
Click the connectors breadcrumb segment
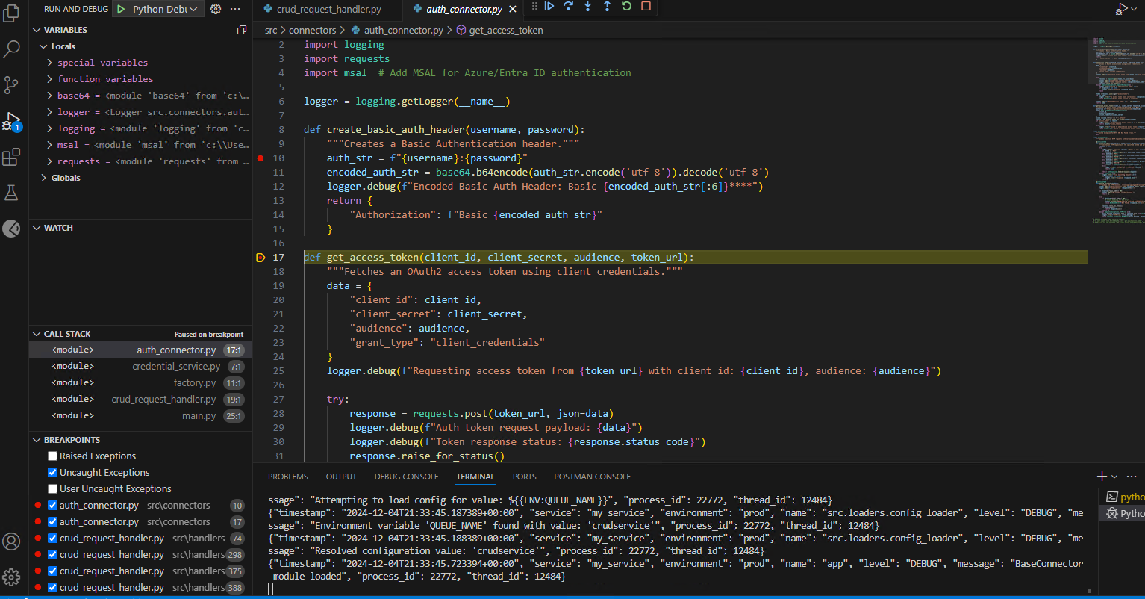coord(313,31)
